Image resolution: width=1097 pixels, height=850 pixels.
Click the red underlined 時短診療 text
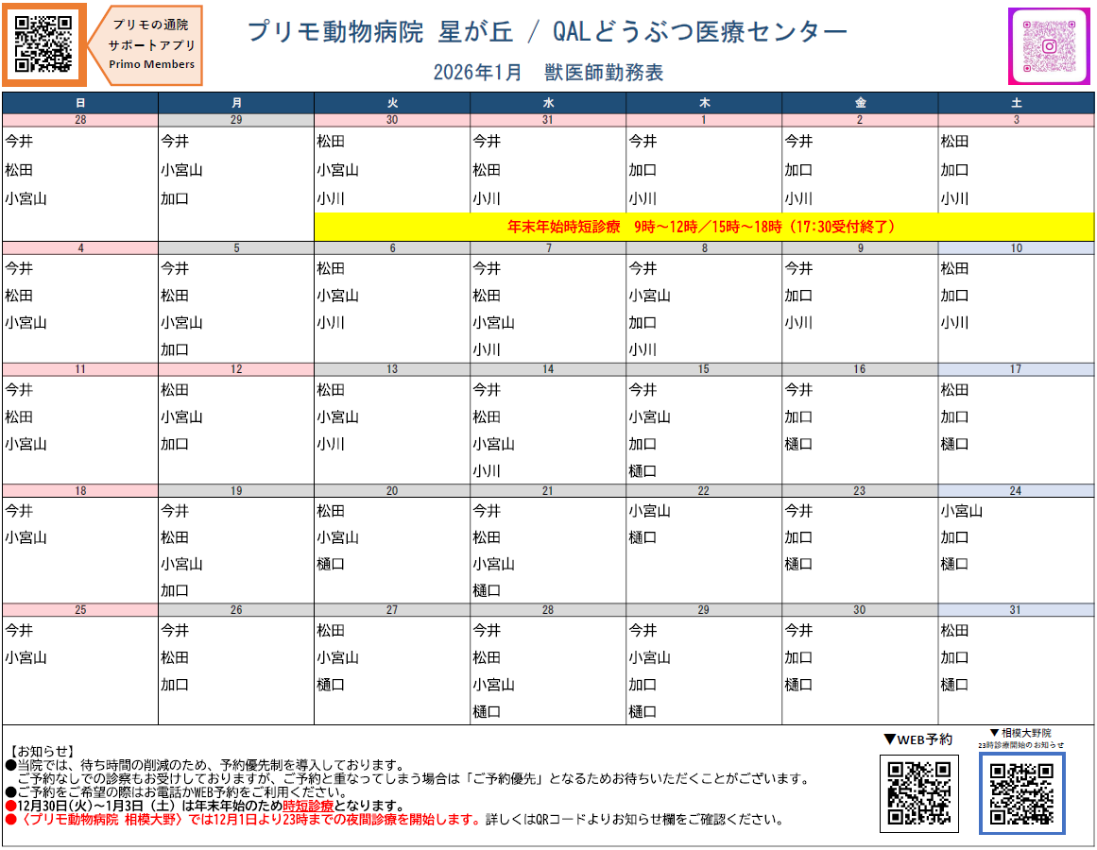(307, 807)
